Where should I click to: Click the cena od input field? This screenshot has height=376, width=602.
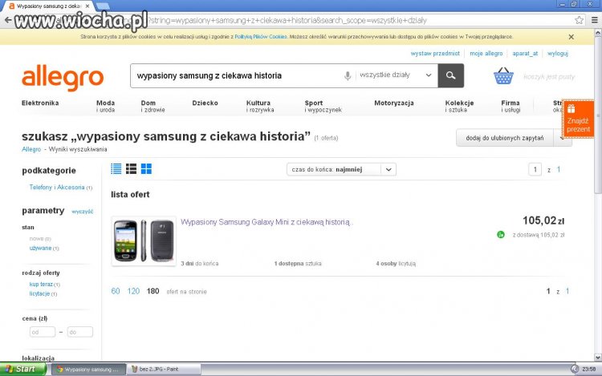point(43,332)
